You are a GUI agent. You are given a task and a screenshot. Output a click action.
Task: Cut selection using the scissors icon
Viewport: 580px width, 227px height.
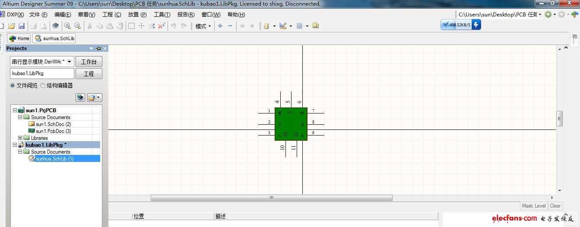[x=89, y=26]
